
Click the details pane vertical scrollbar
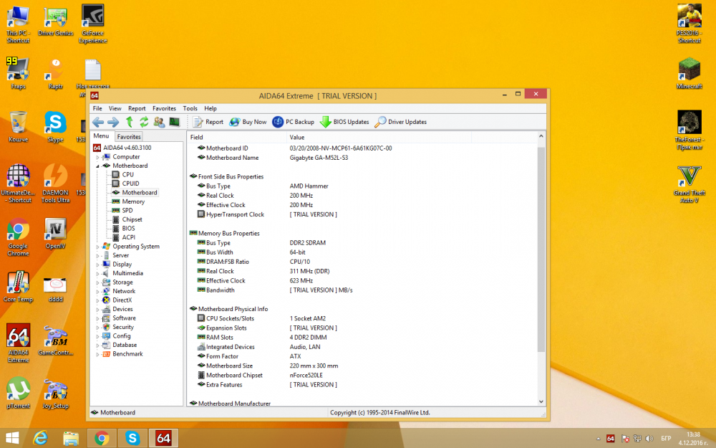pyautogui.click(x=541, y=249)
